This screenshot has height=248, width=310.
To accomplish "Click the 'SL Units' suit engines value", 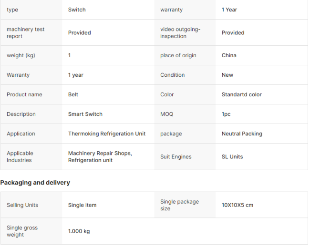I will tap(232, 156).
